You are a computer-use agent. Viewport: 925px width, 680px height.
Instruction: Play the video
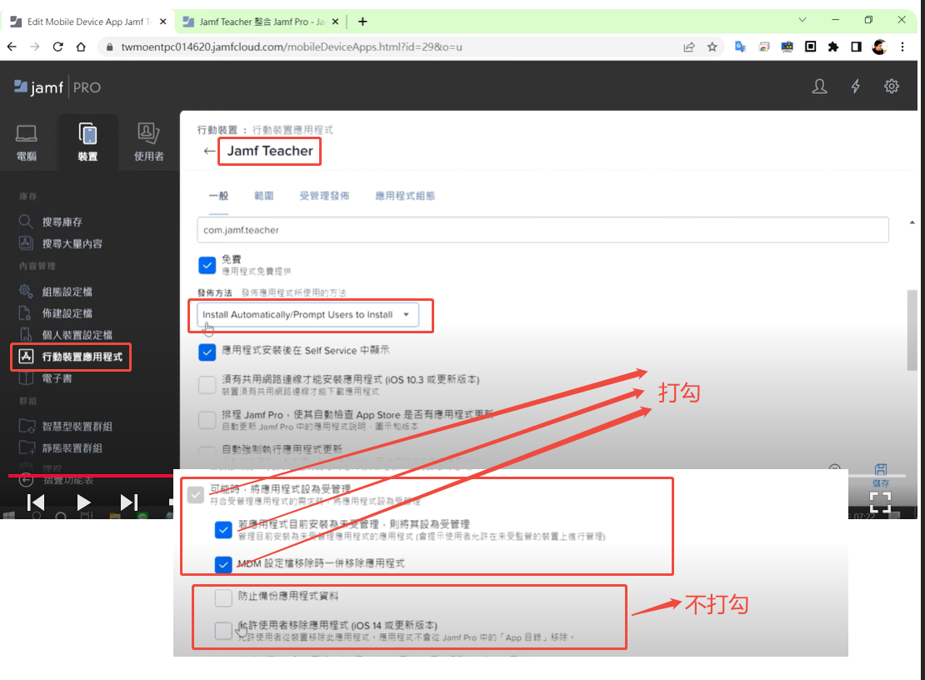coord(83,502)
